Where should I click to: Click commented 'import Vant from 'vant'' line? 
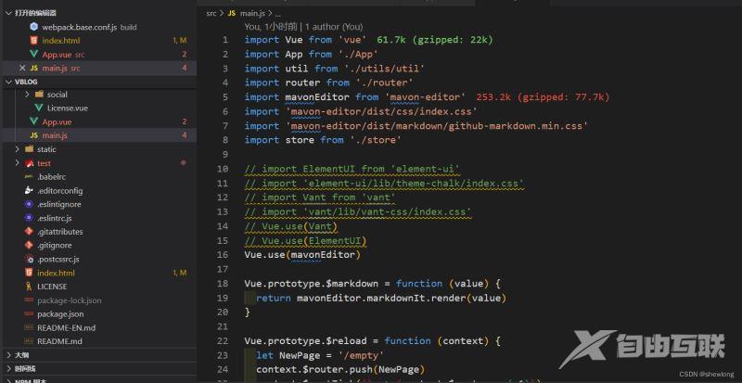coord(320,198)
